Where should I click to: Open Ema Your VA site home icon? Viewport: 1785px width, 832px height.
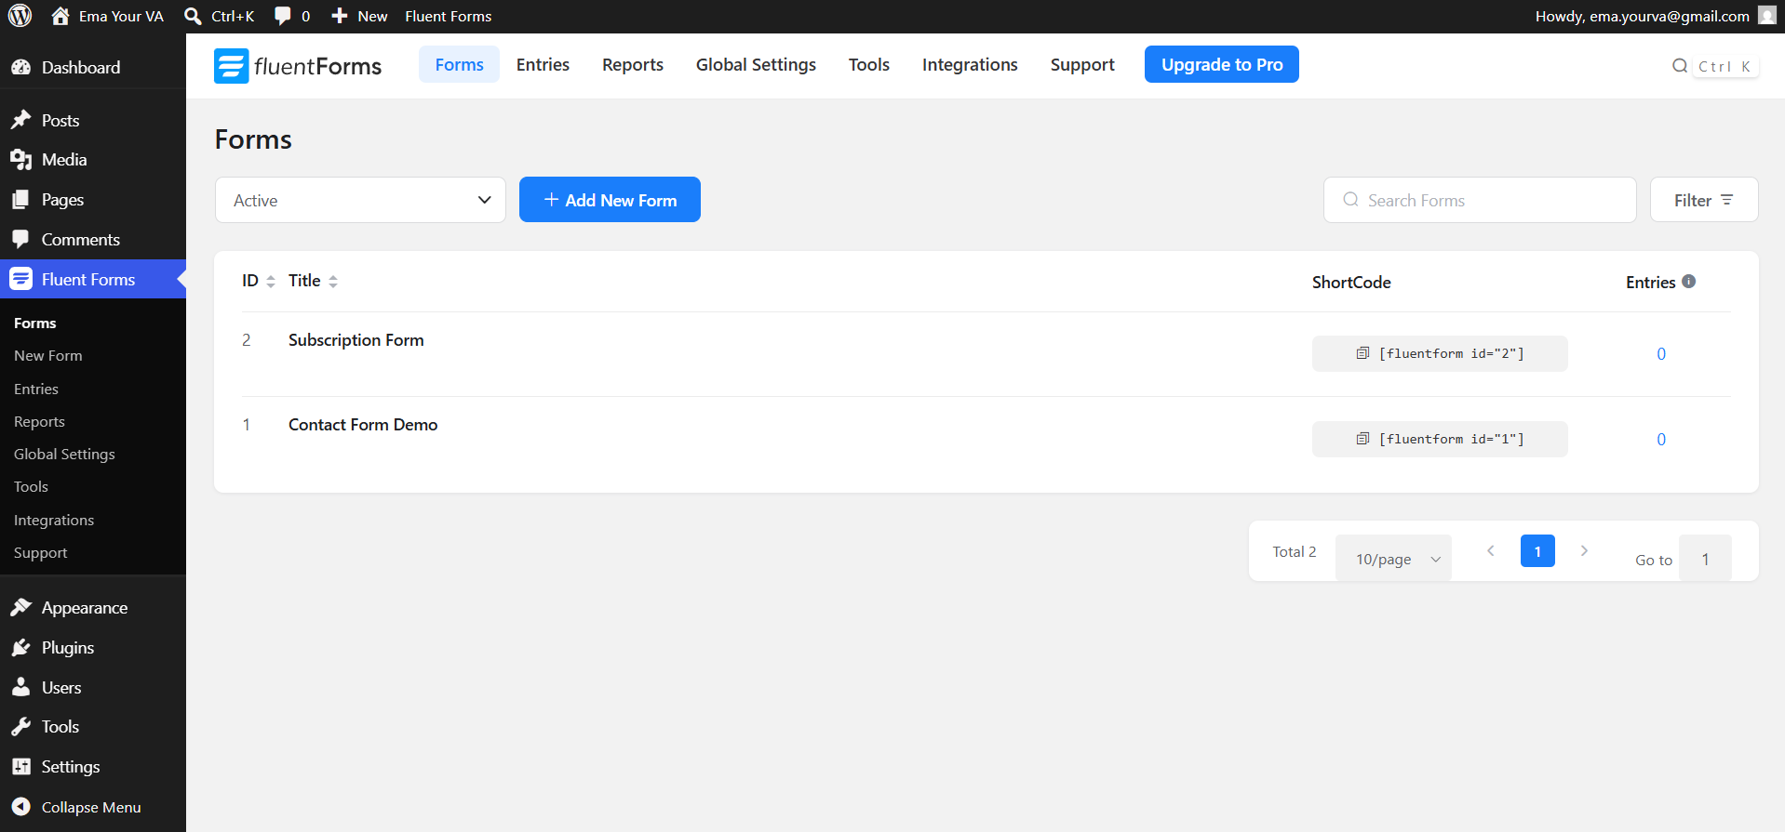[60, 16]
